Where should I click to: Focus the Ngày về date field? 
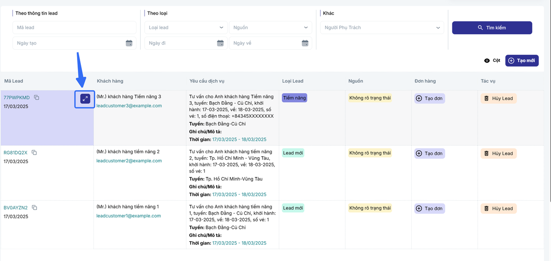pos(270,43)
